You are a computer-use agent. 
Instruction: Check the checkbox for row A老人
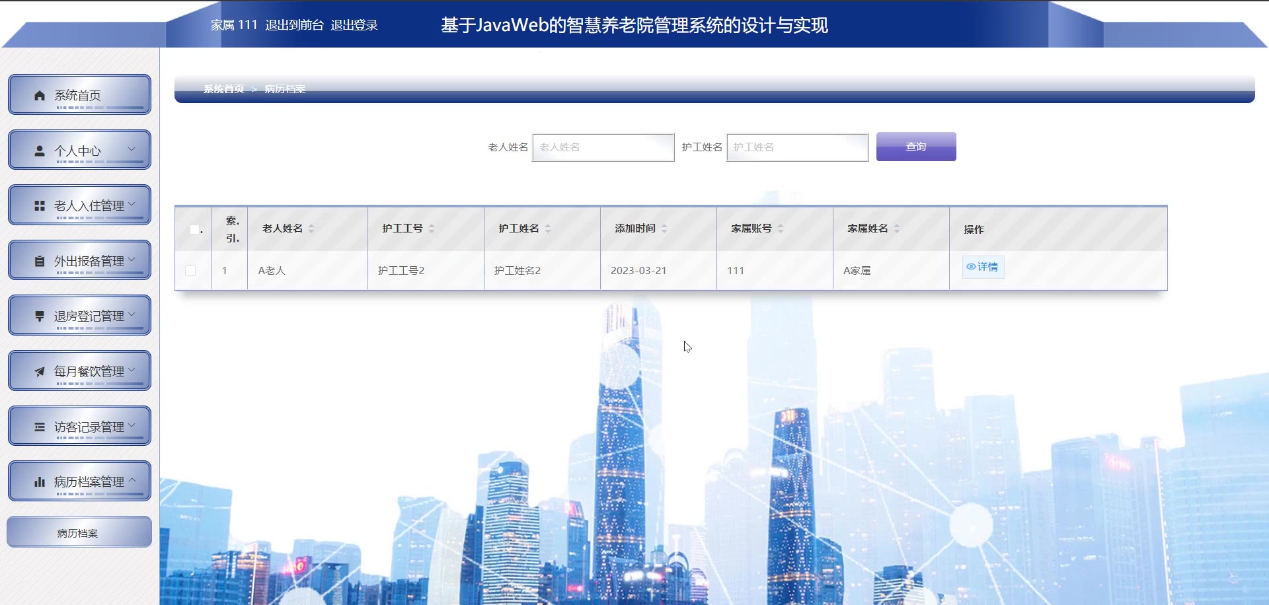point(190,271)
